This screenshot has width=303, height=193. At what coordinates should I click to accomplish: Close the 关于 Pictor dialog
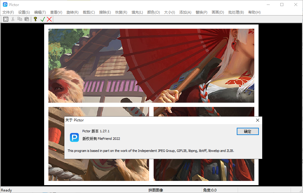pyautogui.click(x=257, y=120)
